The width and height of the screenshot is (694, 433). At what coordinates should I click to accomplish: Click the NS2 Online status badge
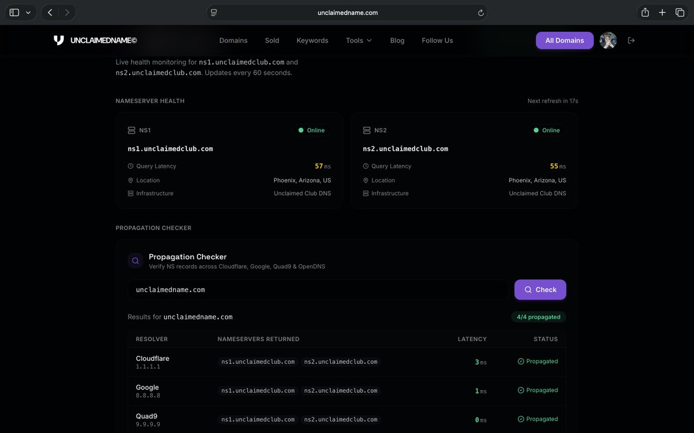click(547, 130)
